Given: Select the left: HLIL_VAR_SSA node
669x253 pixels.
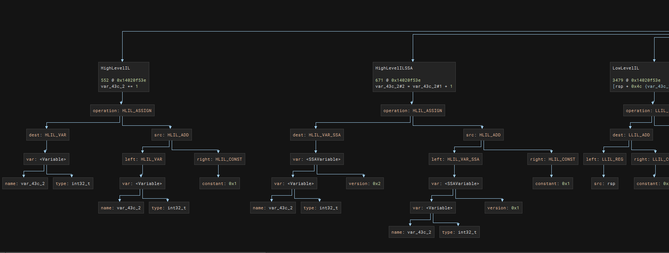Looking at the screenshot, I should tap(455, 159).
